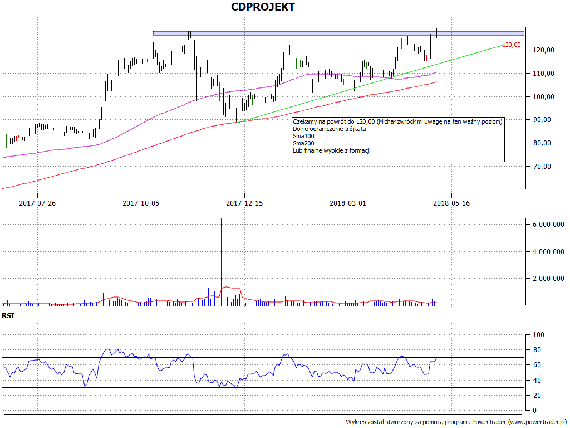Click the red 120,00 level label
This screenshot has width=570, height=428.
[x=511, y=45]
